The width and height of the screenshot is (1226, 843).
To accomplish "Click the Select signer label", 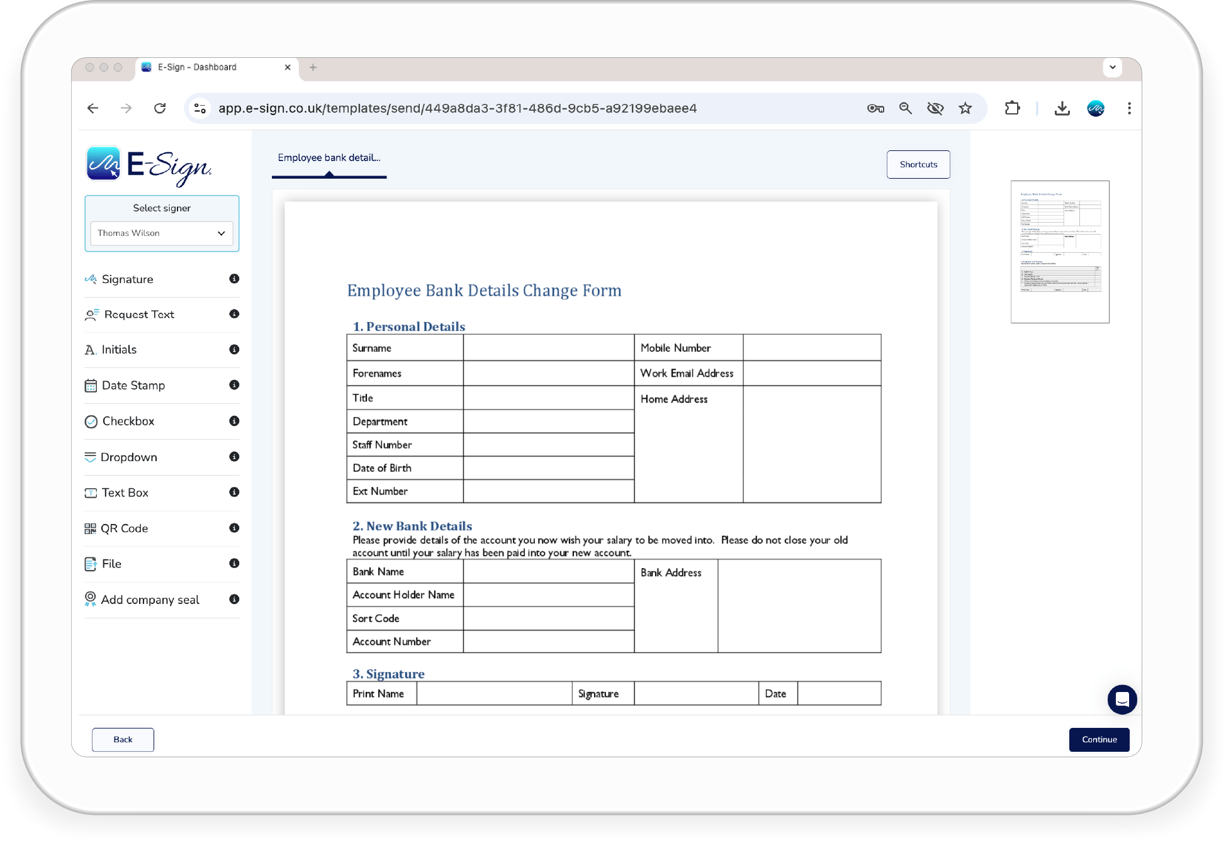I will [162, 208].
